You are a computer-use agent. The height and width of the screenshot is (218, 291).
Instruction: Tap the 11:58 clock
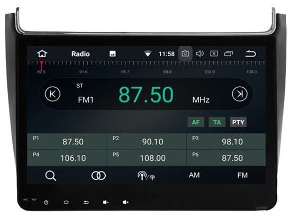[167, 54]
